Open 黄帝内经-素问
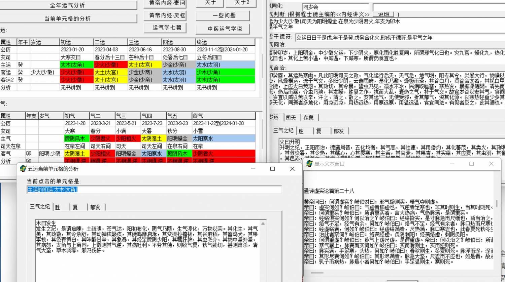 coord(165,4)
